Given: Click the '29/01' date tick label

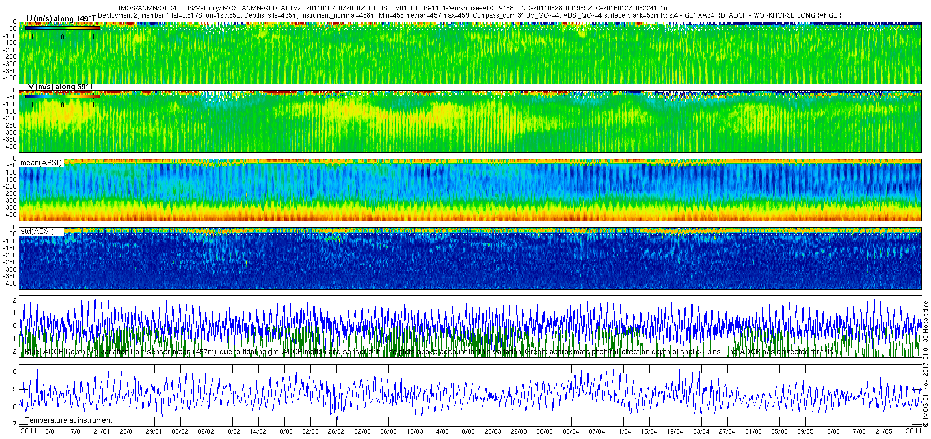Looking at the screenshot, I should pos(154,432).
